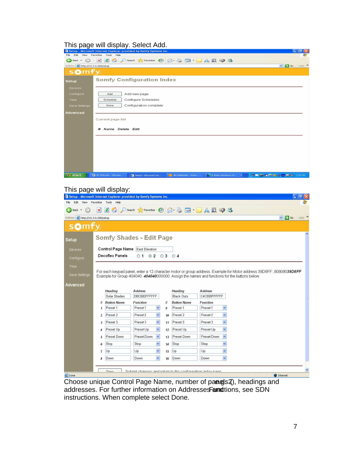
Task: Click the Print icon in the lower browser toolbar
Action: click(x=179, y=210)
